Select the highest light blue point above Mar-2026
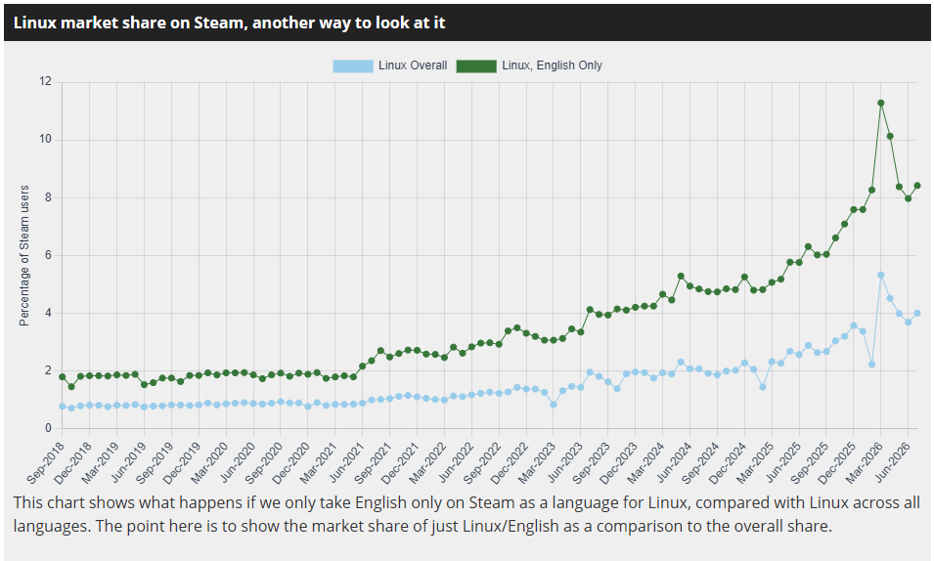Screen dimensions: 934x561 click(881, 276)
